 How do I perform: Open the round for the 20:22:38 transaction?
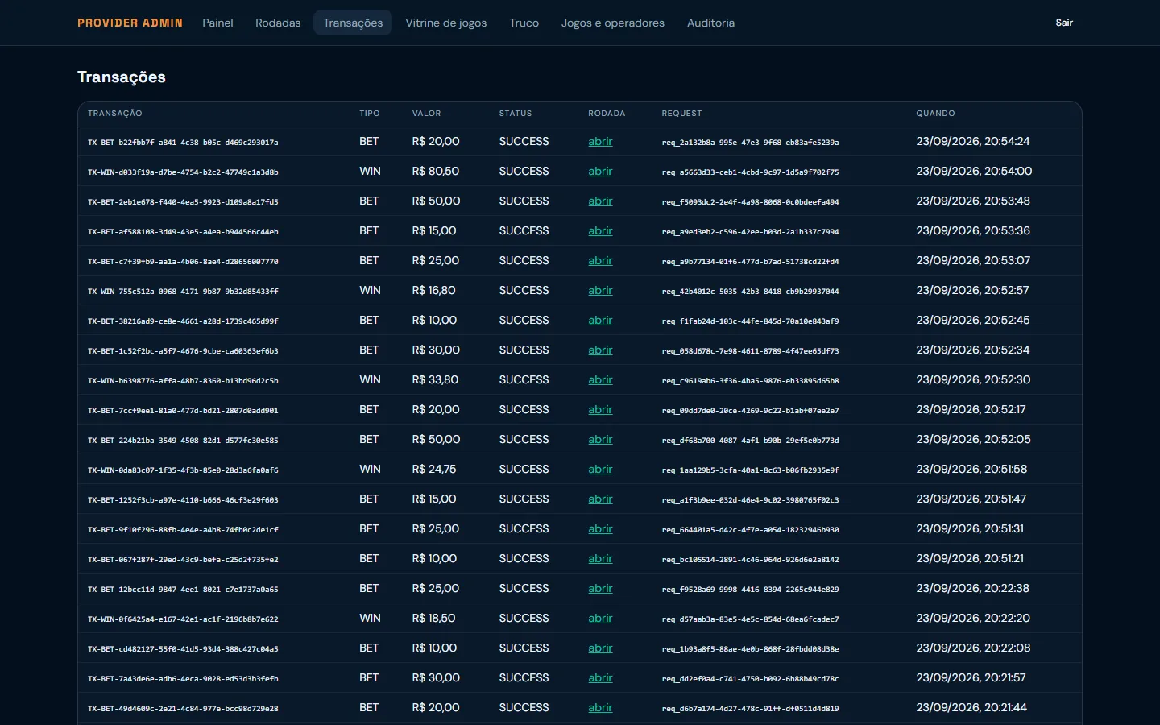tap(600, 588)
